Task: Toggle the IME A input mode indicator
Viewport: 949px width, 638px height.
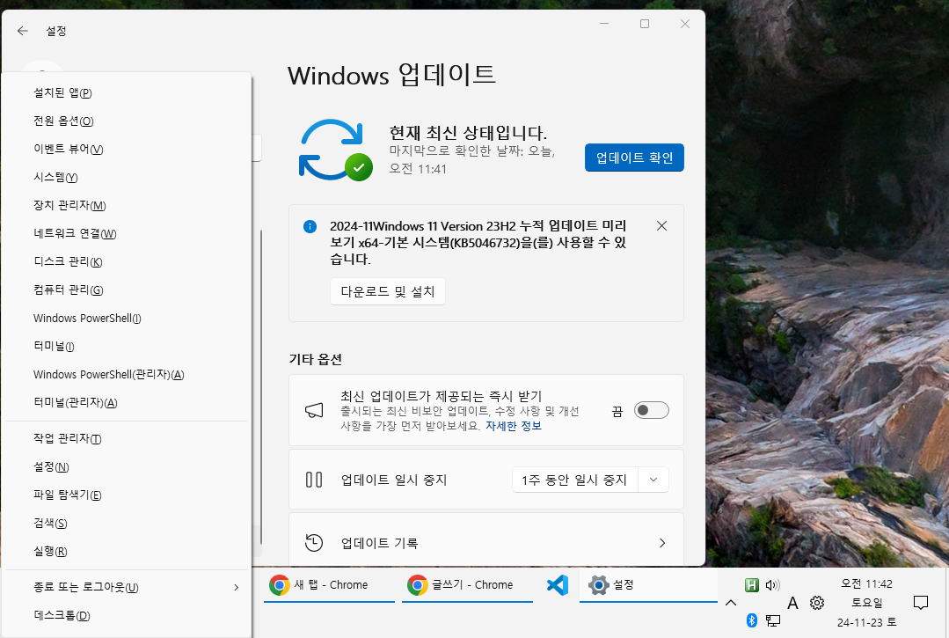Action: coord(792,603)
